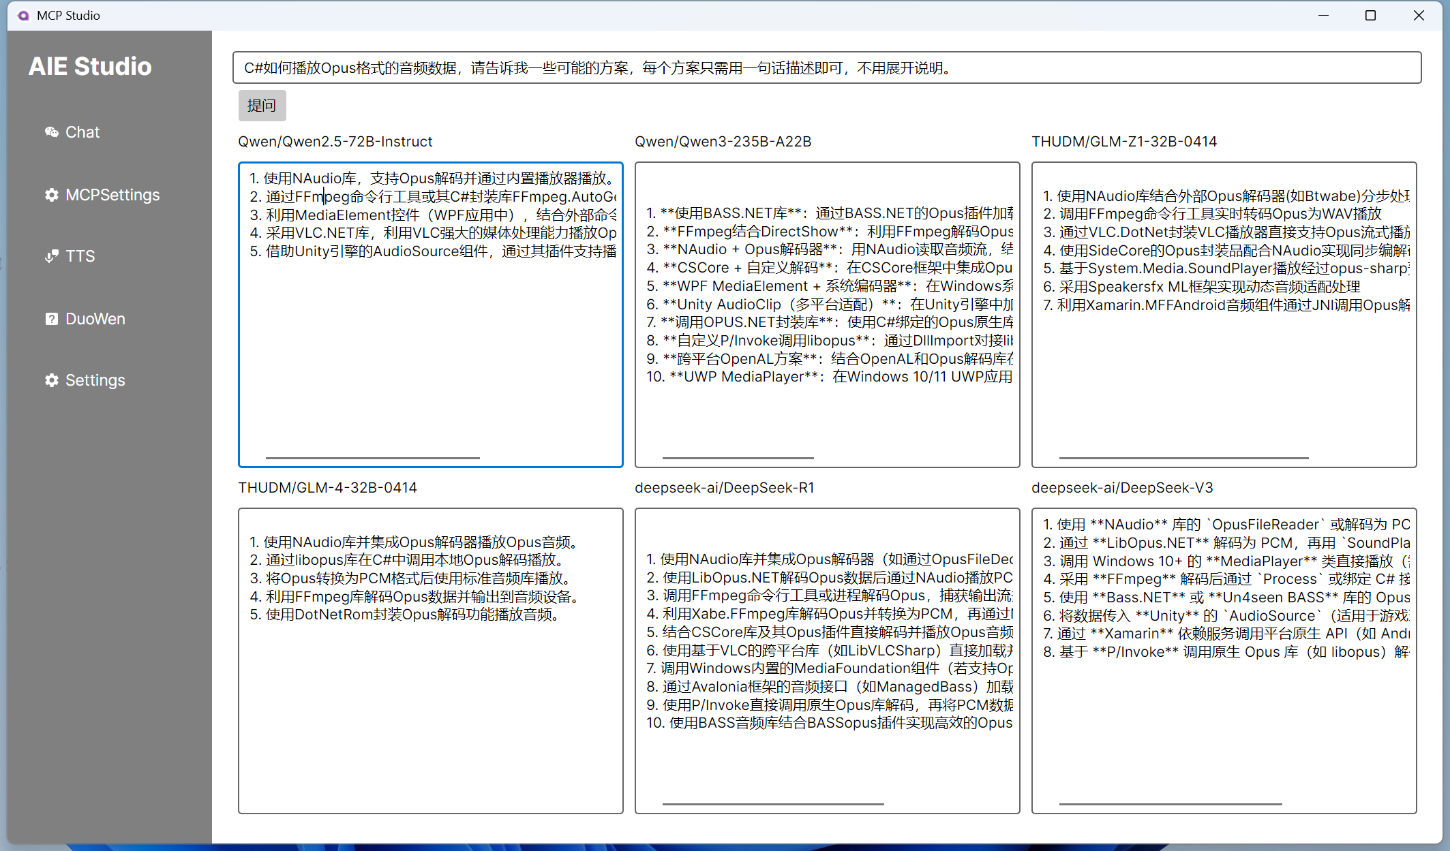Click the Settings gear icon
1450x851 pixels.
coord(52,380)
